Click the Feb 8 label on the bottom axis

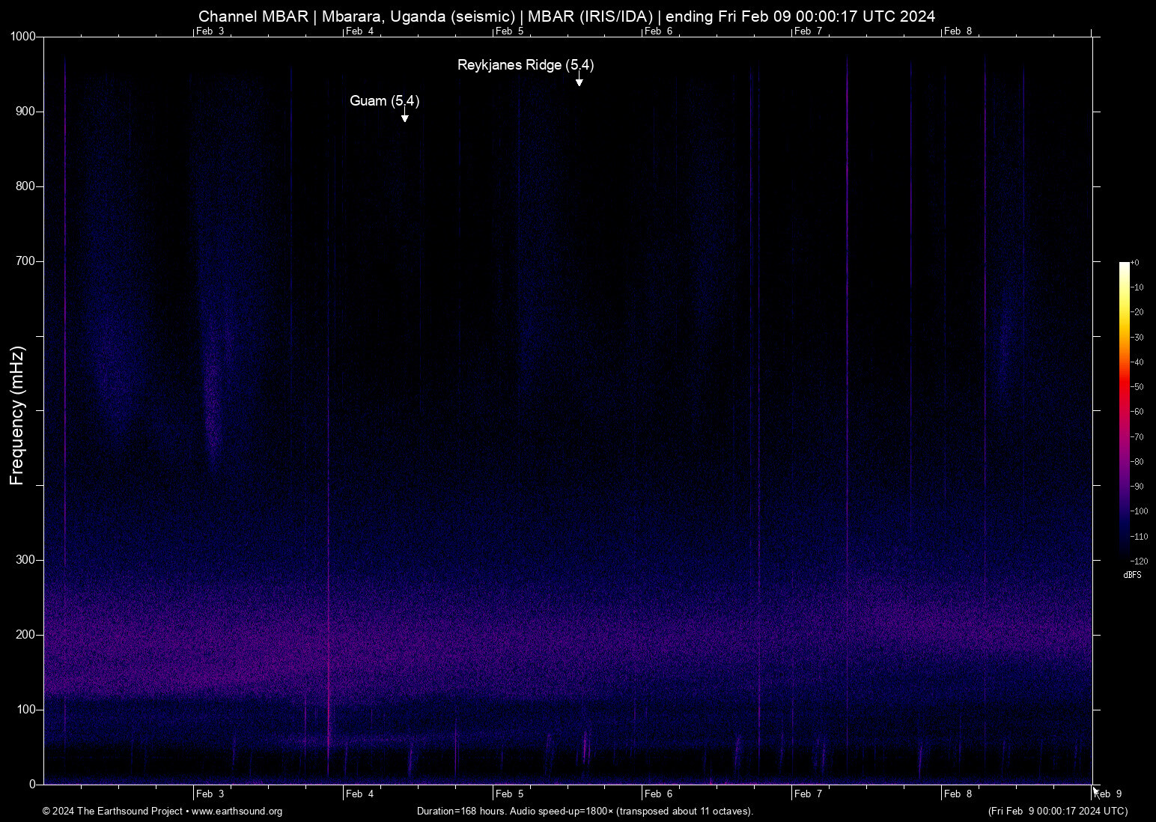(958, 794)
